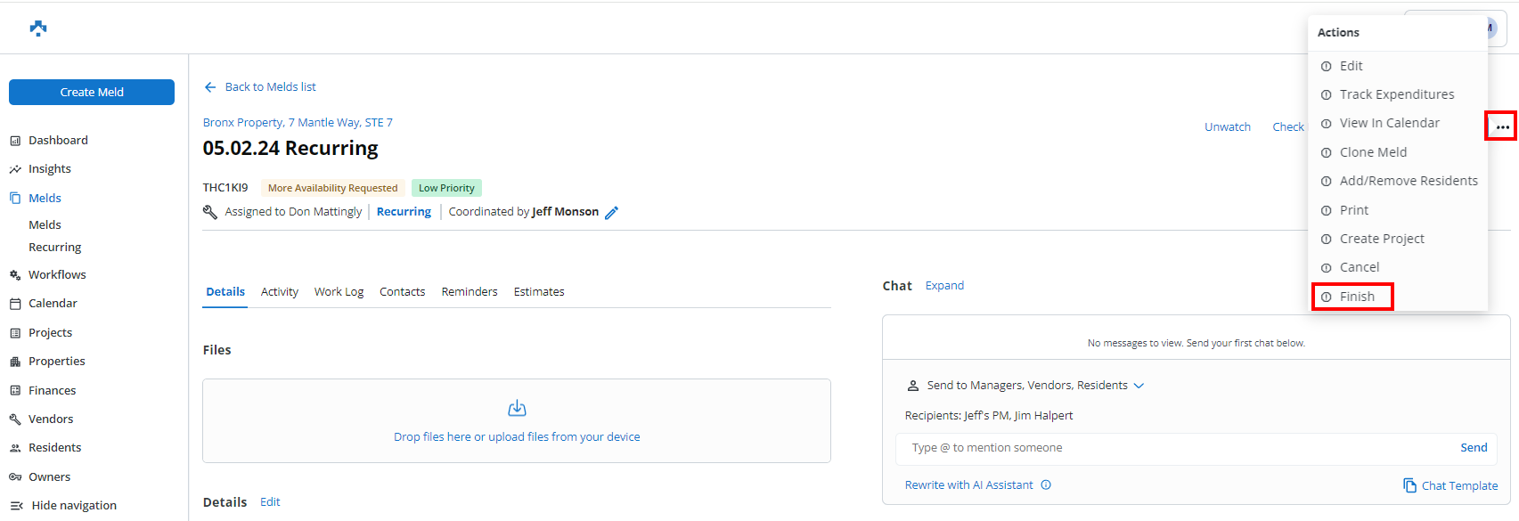This screenshot has width=1519, height=521.
Task: Click the pencil icon beside Jeff Monson
Action: (611, 212)
